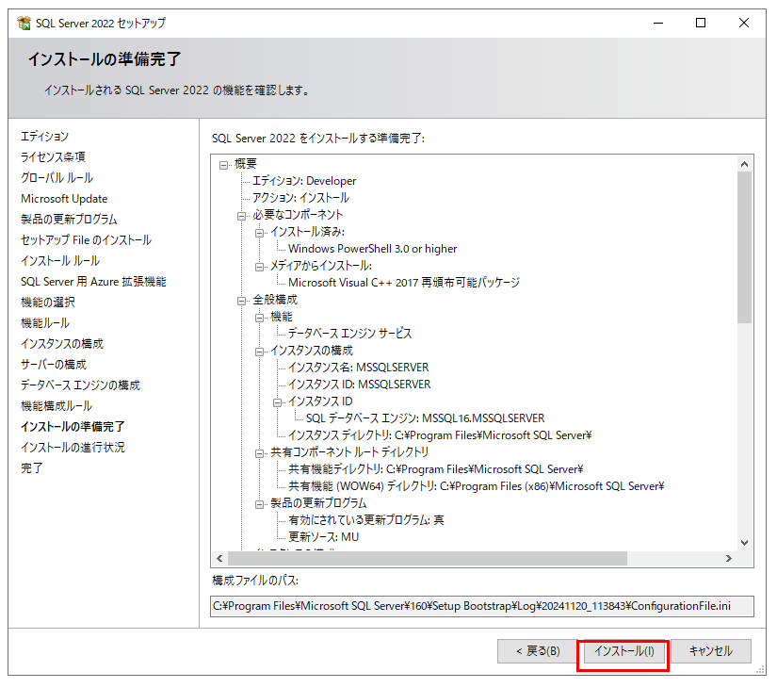This screenshot has height=688, width=777.
Task: Collapse the インスタンスの構成 tree node
Action: [260, 351]
